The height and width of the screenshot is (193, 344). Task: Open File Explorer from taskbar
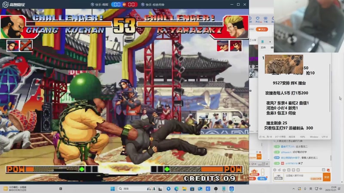pyautogui.click(x=184, y=189)
